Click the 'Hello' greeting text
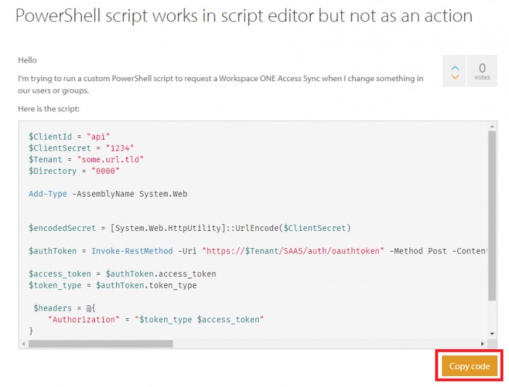The image size is (509, 387). coord(28,60)
